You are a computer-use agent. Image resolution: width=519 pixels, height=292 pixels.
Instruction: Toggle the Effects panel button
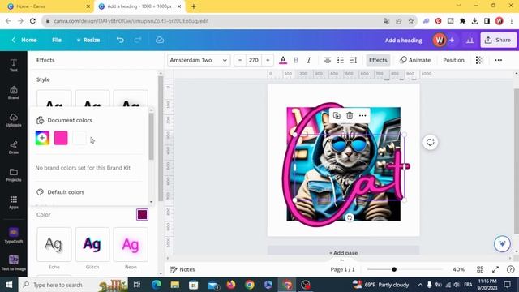click(x=378, y=60)
